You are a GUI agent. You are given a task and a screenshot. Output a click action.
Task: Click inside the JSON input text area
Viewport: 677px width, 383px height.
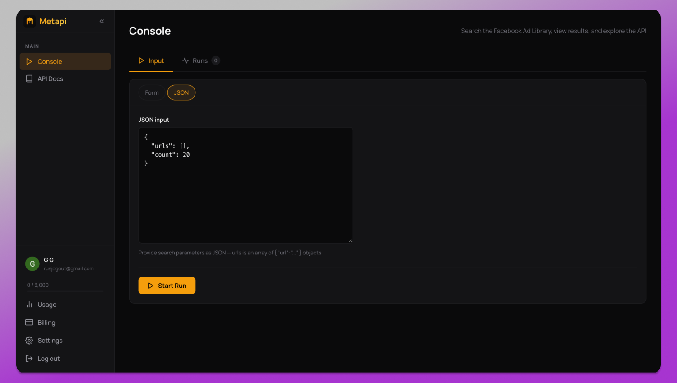pyautogui.click(x=246, y=185)
